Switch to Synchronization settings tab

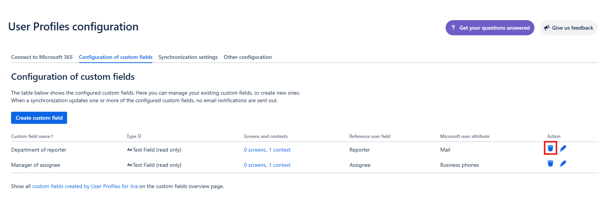click(188, 57)
